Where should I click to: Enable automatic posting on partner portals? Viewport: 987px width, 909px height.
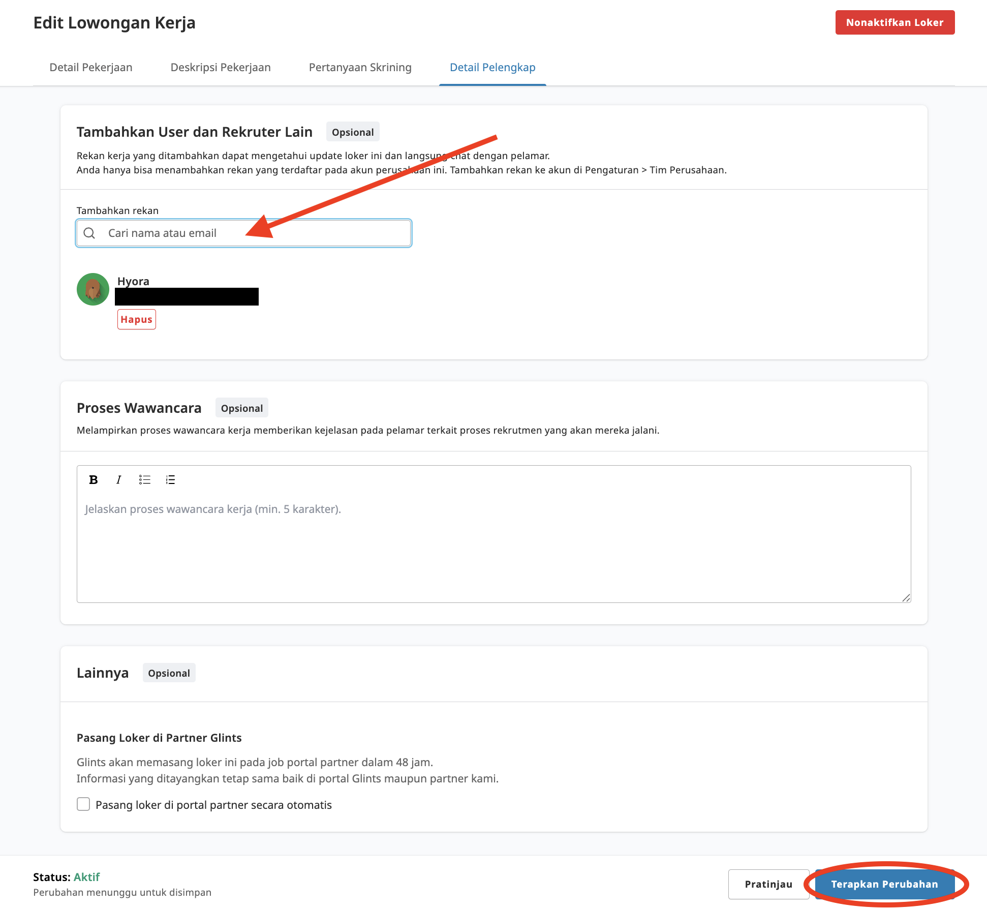[x=83, y=804]
